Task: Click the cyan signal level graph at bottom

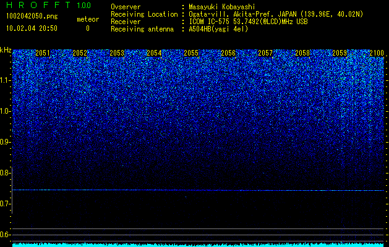Action: pyautogui.click(x=198, y=245)
